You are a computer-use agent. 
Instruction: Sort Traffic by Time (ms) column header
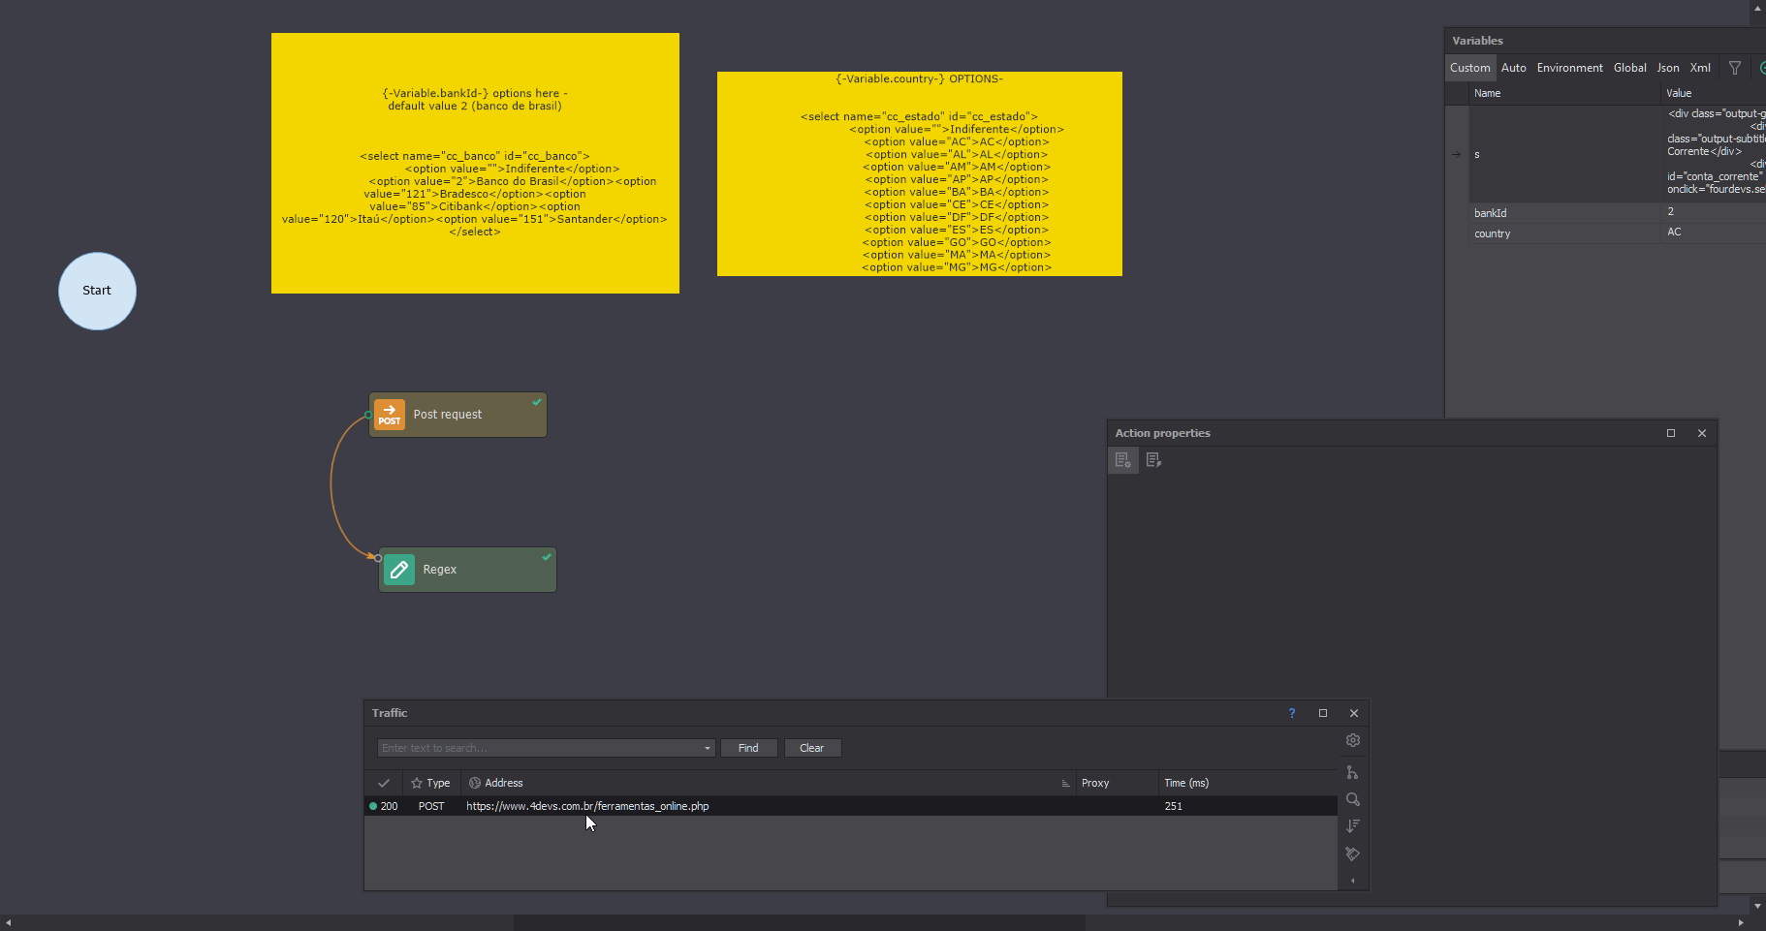[1247, 783]
